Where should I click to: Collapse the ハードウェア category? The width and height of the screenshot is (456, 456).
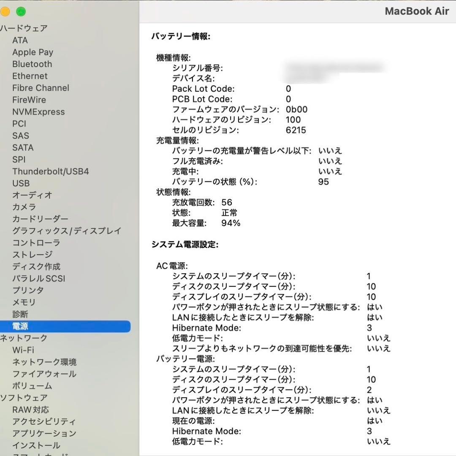point(24,28)
